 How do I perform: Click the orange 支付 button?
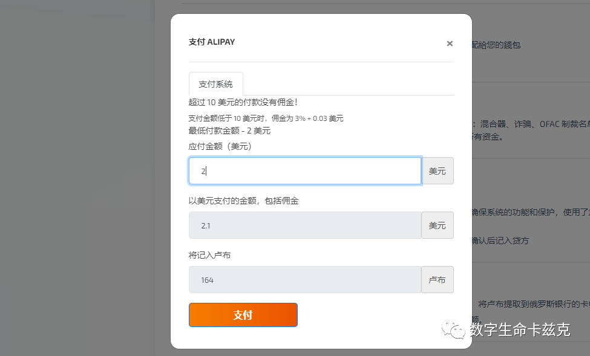[x=243, y=315]
